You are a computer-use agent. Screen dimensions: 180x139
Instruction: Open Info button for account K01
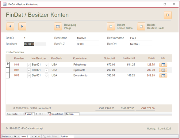click(163, 65)
